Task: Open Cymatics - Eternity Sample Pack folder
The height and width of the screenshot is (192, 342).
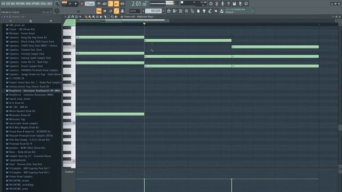Action: click(x=25, y=54)
